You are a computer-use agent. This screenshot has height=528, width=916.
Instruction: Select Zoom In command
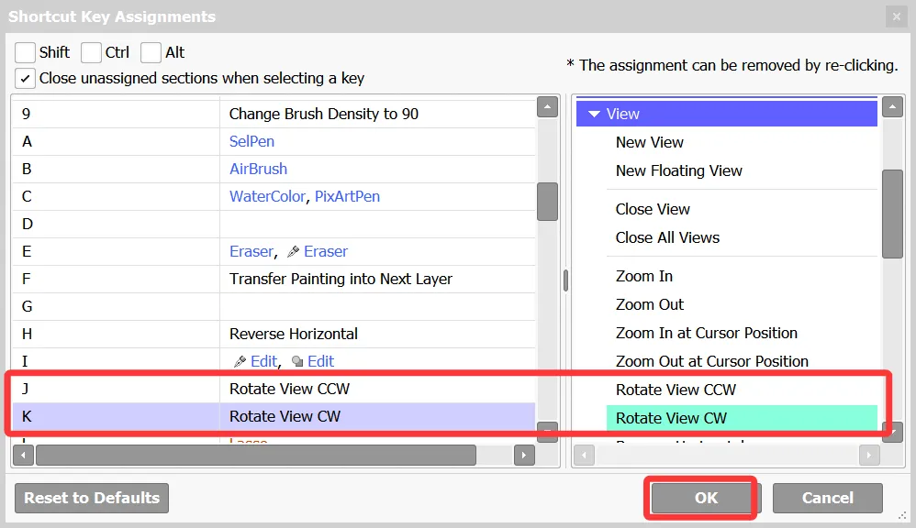[643, 277]
